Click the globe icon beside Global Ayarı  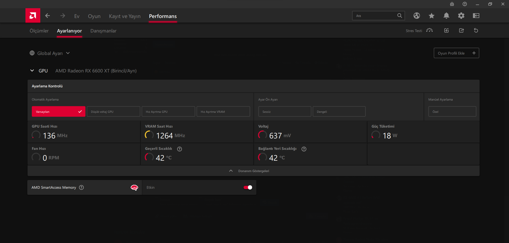pyautogui.click(x=32, y=53)
